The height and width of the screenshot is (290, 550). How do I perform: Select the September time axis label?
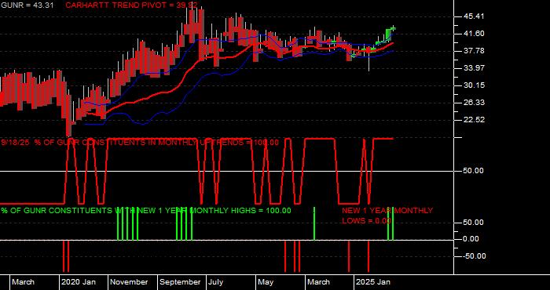coord(181,282)
